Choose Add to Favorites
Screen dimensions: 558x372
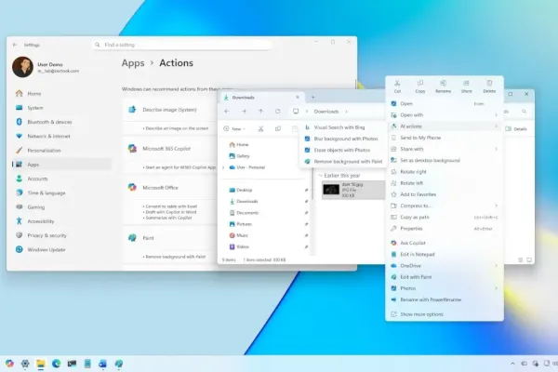tap(445, 194)
